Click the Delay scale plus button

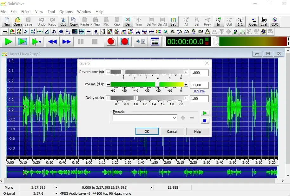coord(186,98)
